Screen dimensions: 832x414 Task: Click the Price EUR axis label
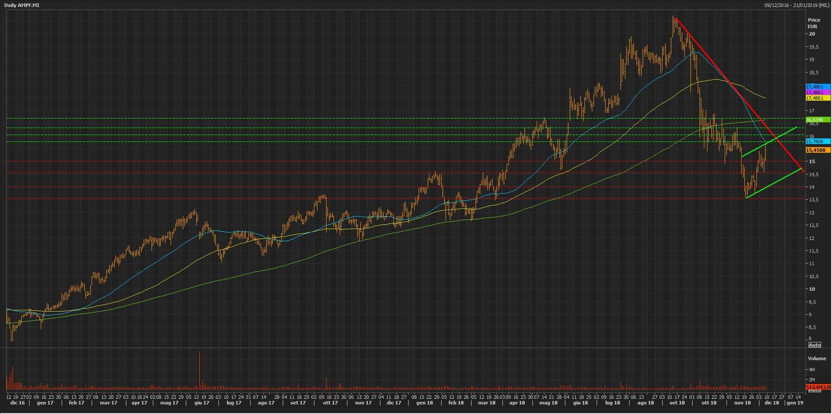tap(814, 23)
